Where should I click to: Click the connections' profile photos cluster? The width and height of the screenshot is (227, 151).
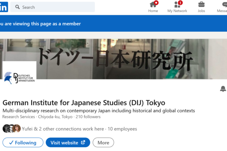12,128
